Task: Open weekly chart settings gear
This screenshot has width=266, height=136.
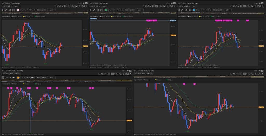Action: click(84, 3)
